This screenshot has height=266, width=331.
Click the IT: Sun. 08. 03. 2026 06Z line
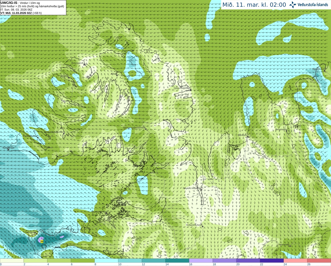17,10
